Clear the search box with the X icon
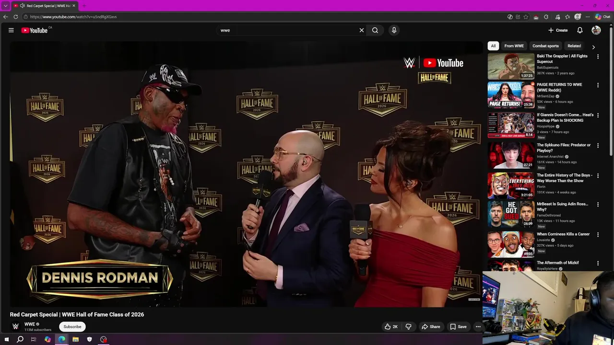 pos(362,30)
